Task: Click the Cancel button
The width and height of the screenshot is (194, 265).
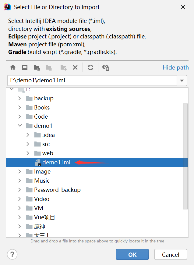Action: pos(171,254)
